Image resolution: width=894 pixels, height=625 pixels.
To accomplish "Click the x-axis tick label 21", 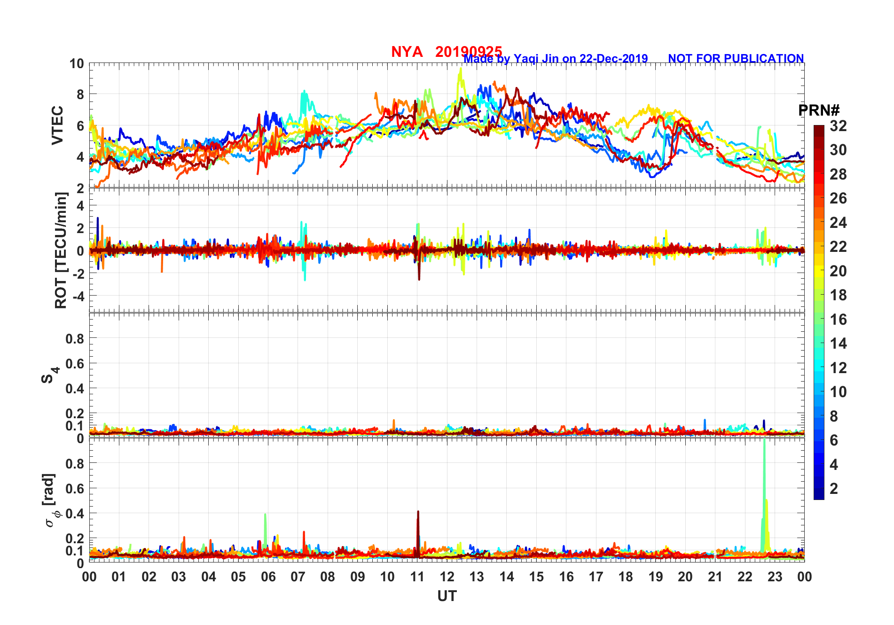I will pyautogui.click(x=715, y=577).
